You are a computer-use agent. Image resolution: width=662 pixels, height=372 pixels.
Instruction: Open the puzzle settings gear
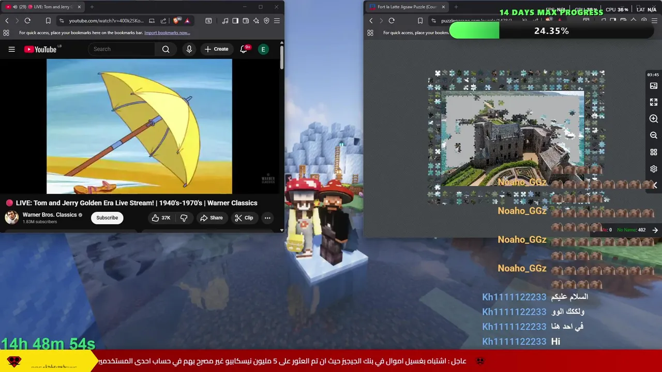[x=654, y=169]
